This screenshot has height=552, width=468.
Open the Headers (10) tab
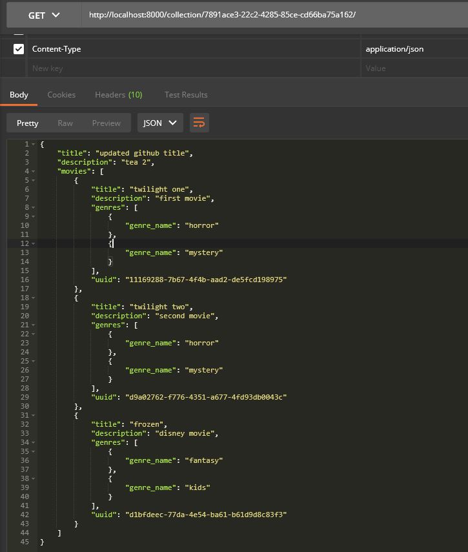[x=119, y=95]
